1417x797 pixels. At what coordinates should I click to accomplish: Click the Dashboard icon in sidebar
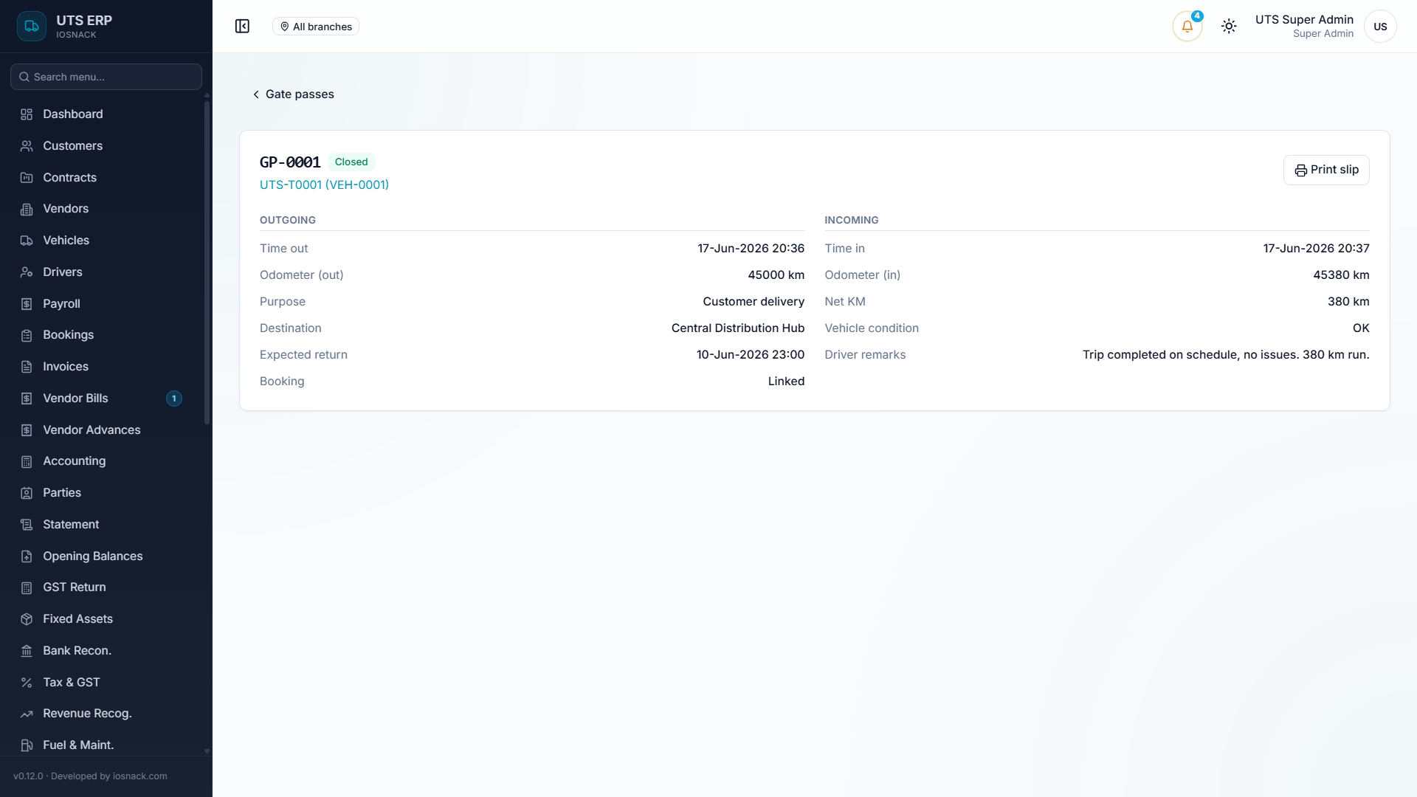pos(27,114)
